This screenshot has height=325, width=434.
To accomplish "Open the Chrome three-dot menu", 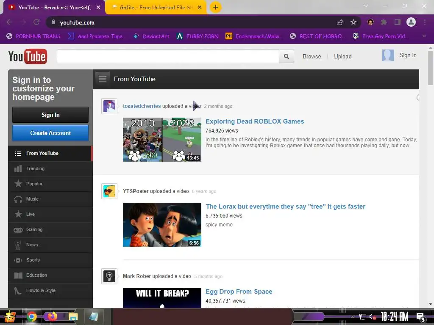I will (425, 22).
